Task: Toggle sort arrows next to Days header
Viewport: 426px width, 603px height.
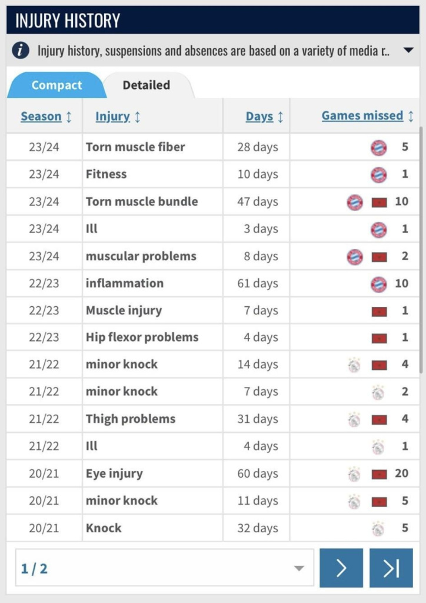Action: click(281, 117)
